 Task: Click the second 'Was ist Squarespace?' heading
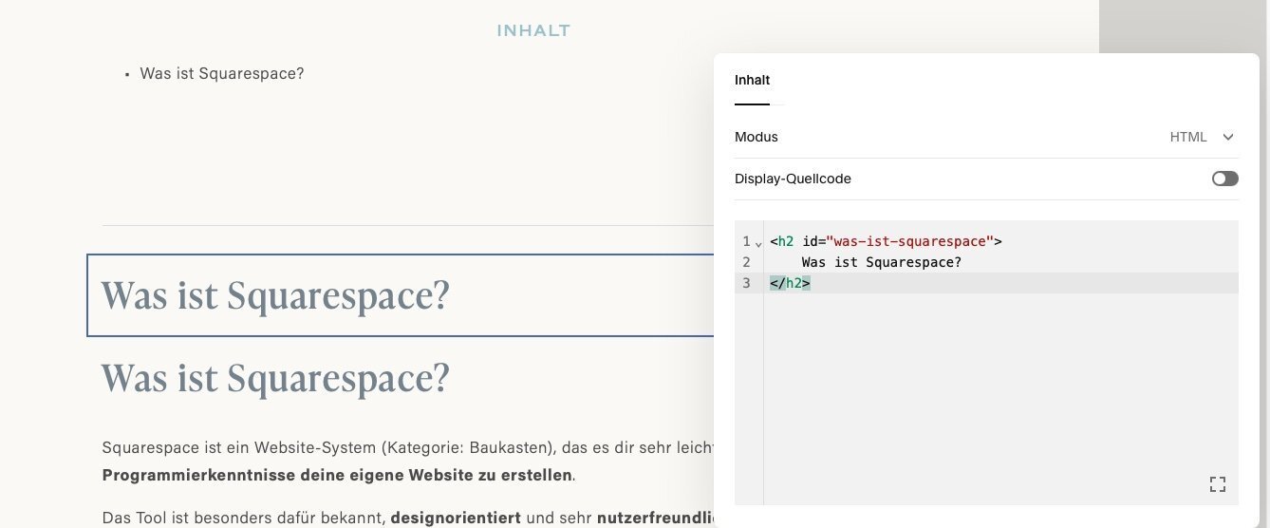coord(275,378)
